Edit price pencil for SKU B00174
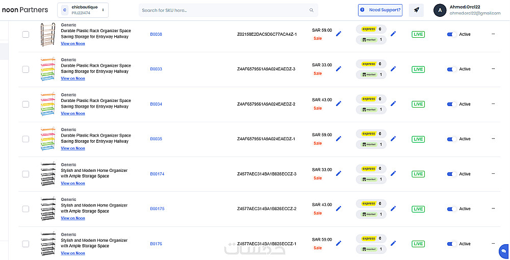Viewport: 510px width, 260px height. click(x=339, y=173)
